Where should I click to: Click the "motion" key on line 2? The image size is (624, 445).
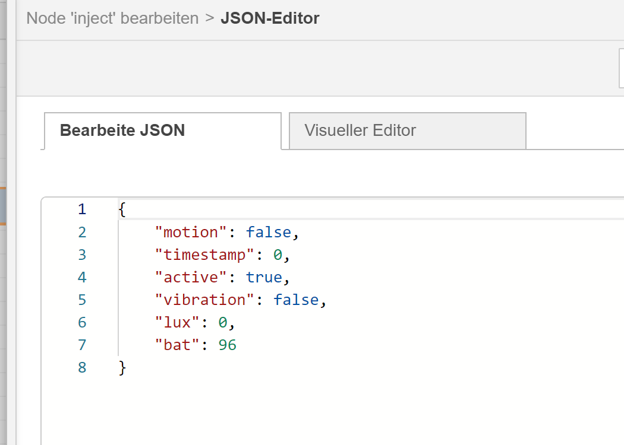[191, 233]
